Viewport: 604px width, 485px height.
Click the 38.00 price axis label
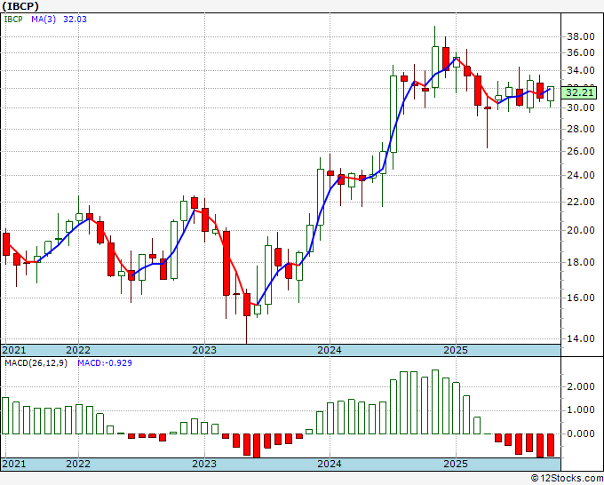(x=579, y=36)
